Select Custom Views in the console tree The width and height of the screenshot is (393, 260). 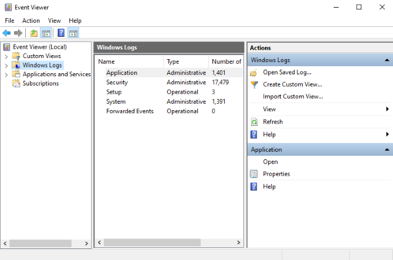(42, 56)
